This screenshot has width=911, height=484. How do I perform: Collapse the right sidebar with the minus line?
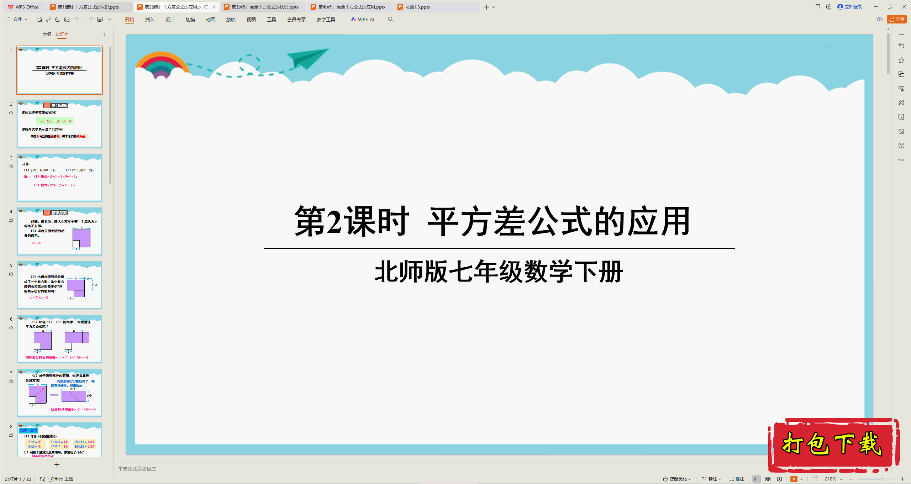(901, 35)
